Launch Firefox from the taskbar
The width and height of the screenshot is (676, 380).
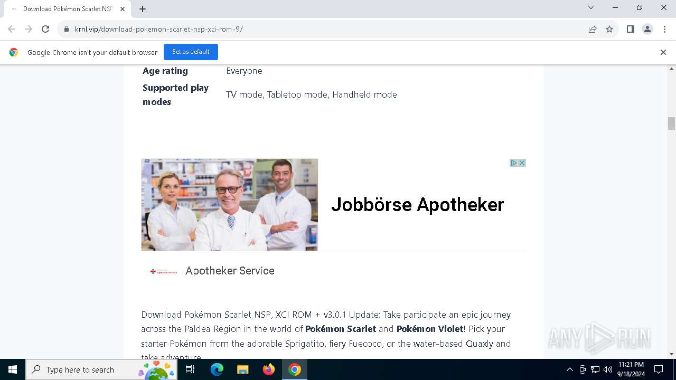(269, 369)
